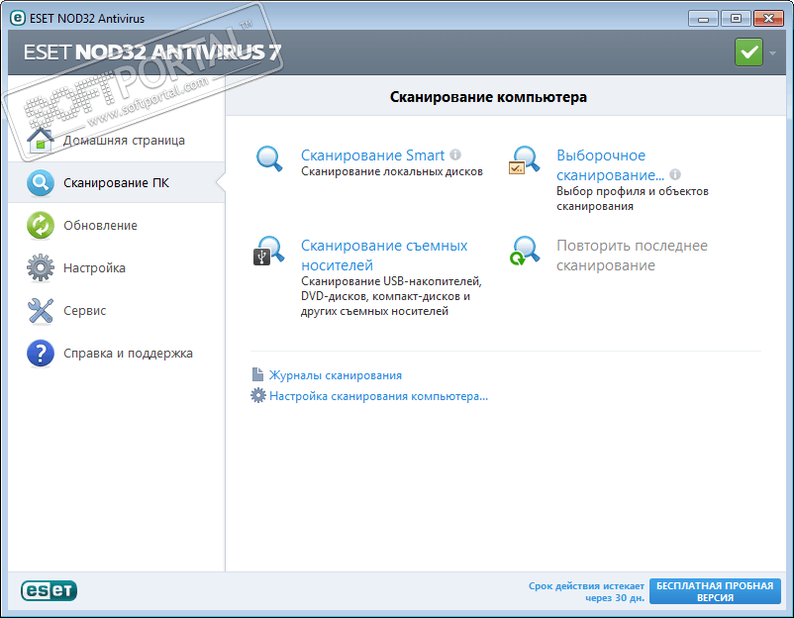Start Сканирование Smart link

pyautogui.click(x=372, y=155)
